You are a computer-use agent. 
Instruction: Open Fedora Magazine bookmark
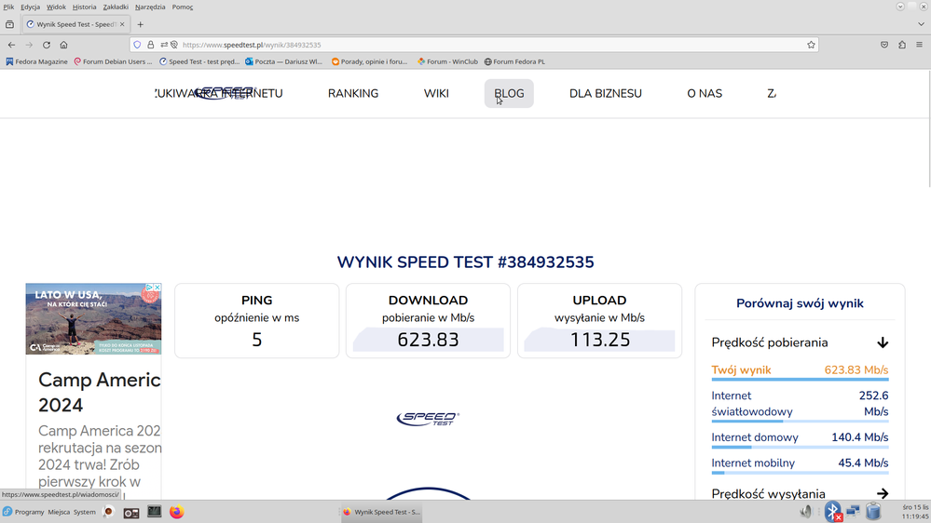pyautogui.click(x=36, y=61)
